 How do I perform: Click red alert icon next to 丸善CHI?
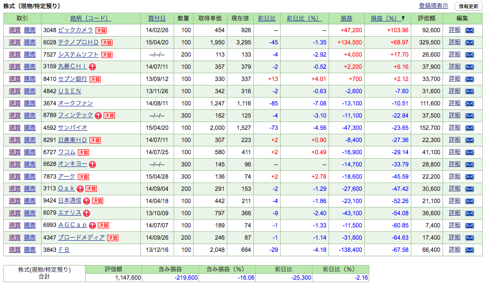pyautogui.click(x=92, y=67)
